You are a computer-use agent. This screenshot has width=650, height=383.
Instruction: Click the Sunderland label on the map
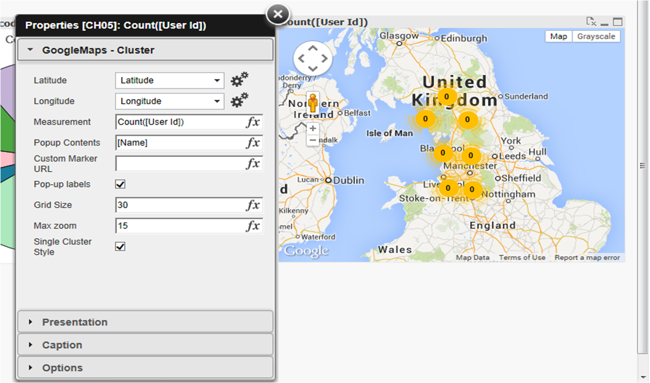tap(526, 96)
